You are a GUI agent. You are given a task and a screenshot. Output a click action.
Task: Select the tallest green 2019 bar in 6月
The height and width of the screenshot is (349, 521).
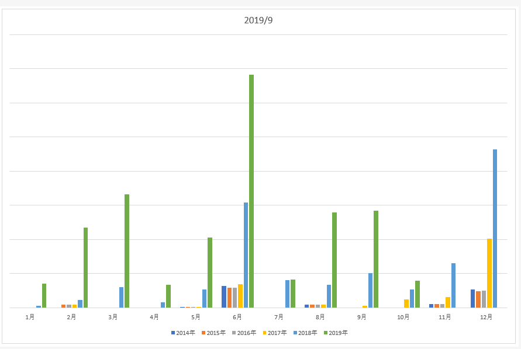click(251, 191)
